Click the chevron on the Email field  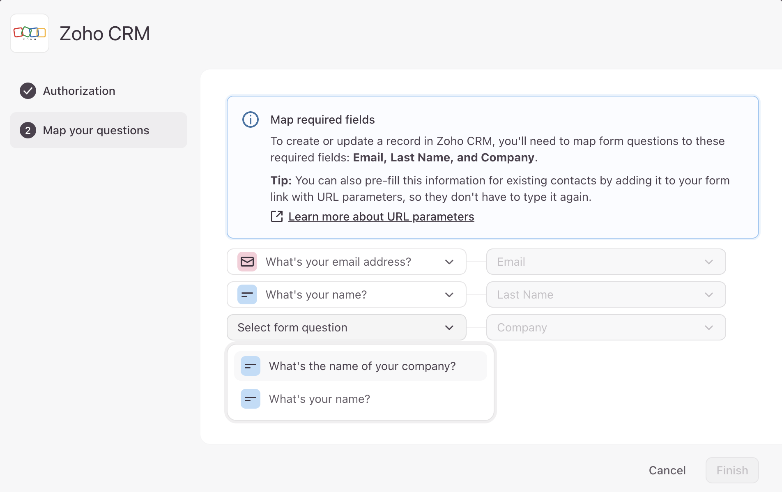tap(709, 262)
